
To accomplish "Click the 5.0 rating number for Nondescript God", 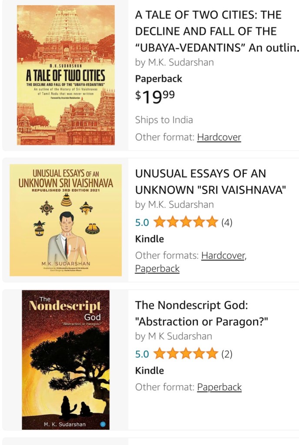I will click(142, 354).
